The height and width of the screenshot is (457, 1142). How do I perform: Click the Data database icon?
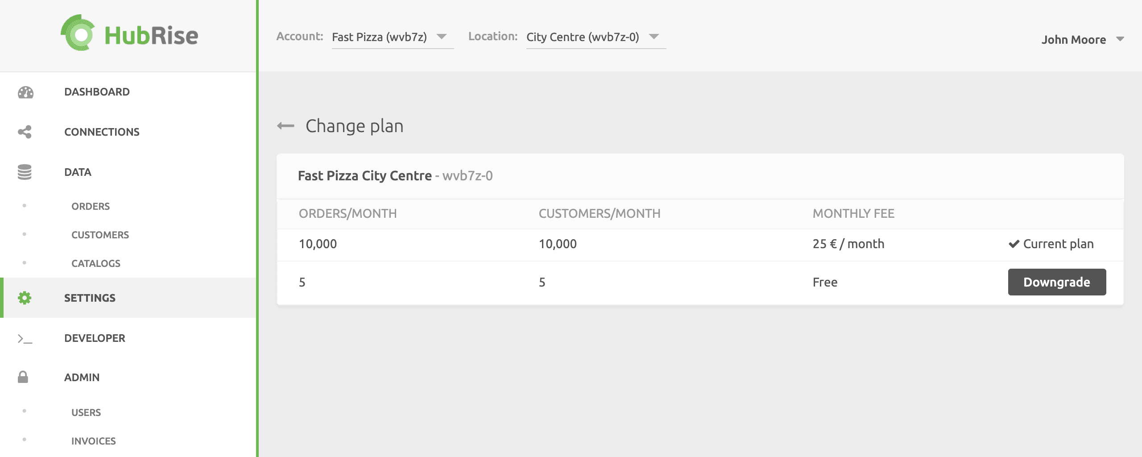(x=25, y=172)
